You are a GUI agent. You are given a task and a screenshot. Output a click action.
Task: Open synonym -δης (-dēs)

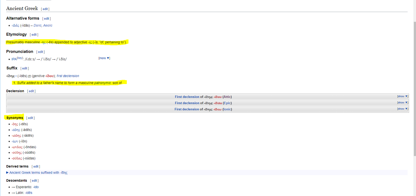[x=15, y=124]
